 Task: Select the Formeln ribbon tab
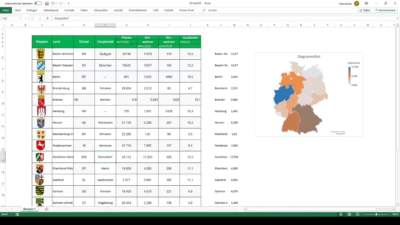click(69, 10)
